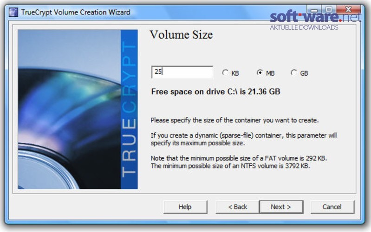Open the Help button

click(185, 207)
